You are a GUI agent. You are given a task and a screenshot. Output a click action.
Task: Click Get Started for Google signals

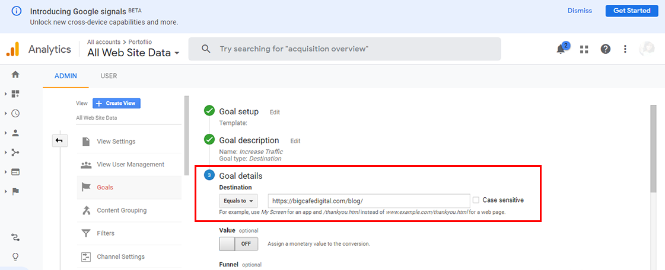click(632, 11)
